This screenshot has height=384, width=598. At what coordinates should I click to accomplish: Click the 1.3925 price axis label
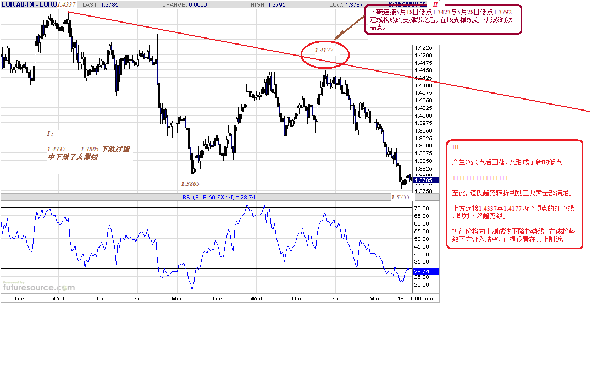click(x=423, y=138)
